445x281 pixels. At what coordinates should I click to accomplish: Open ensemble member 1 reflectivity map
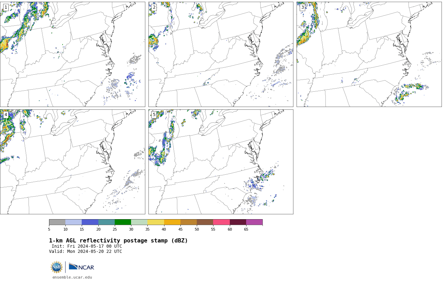click(72, 54)
